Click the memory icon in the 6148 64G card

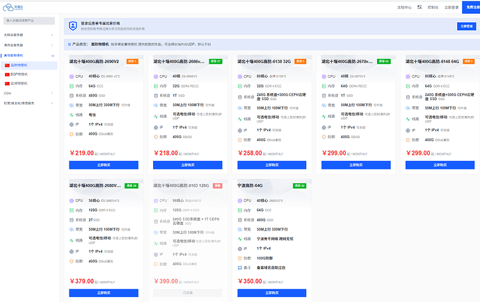click(x=408, y=86)
